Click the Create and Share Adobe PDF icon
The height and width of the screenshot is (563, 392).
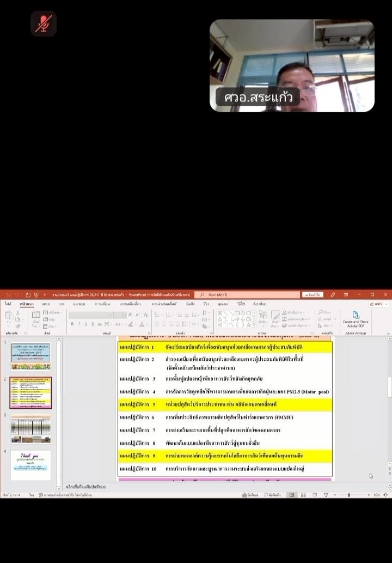point(356,319)
